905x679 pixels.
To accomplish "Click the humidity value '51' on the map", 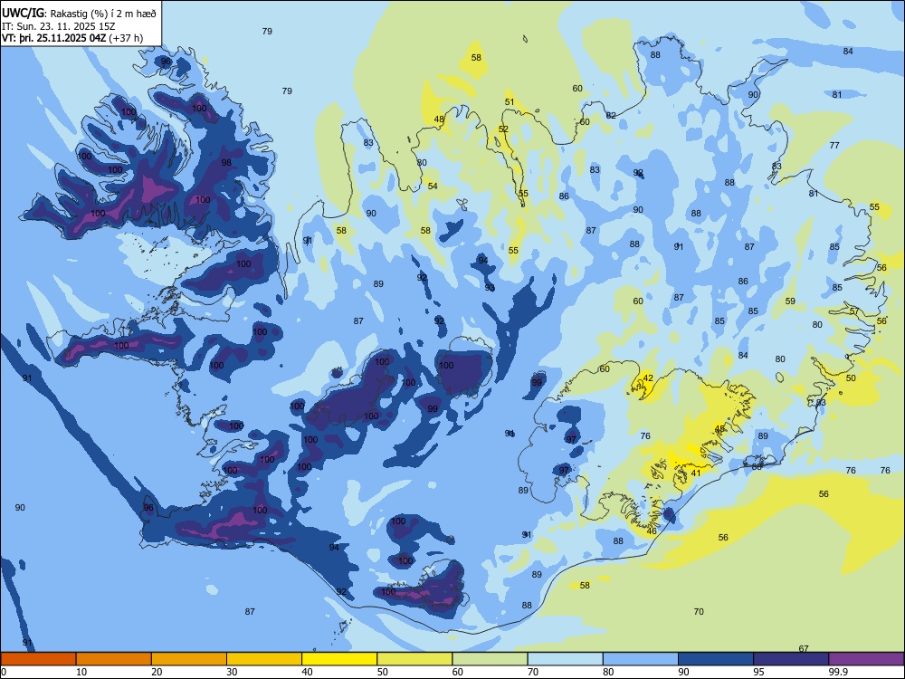I will click(x=510, y=102).
